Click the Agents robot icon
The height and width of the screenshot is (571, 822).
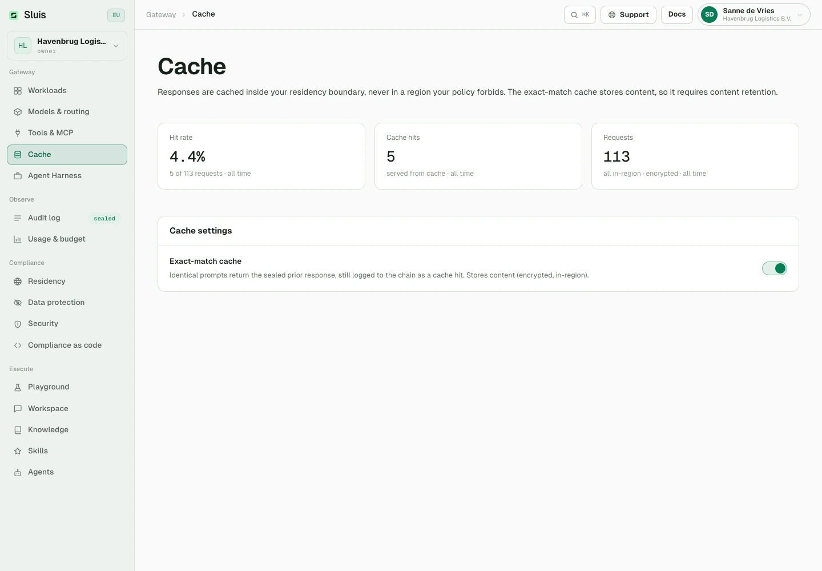(x=18, y=472)
